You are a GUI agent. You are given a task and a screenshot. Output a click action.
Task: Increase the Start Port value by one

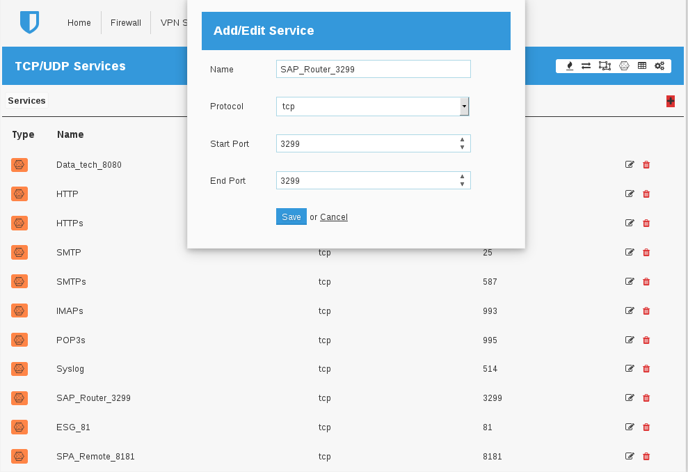(463, 140)
